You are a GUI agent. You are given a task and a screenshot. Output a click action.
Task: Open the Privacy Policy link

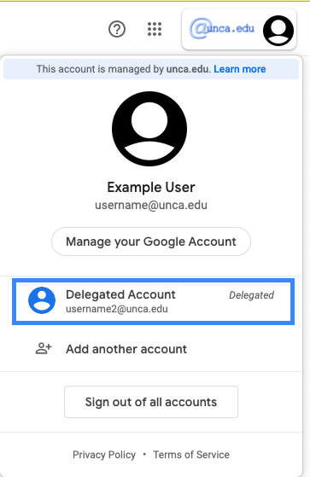click(104, 455)
